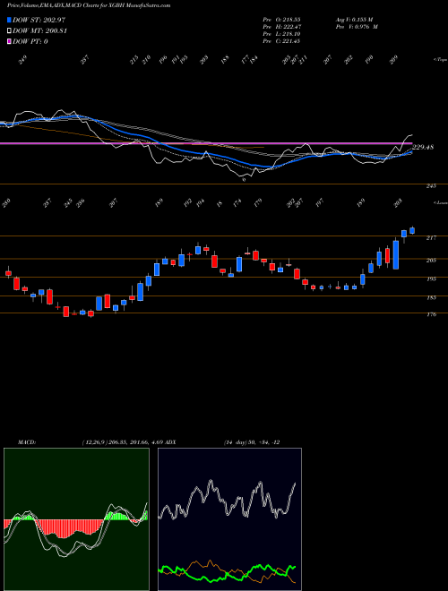Screen dimensions: 448x591
Task: Click the tall blue candlestick below the 217 line
Action: (395, 255)
